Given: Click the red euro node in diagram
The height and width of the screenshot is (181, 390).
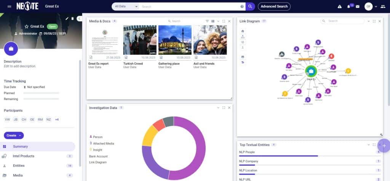Looking at the screenshot, I should tap(331, 56).
